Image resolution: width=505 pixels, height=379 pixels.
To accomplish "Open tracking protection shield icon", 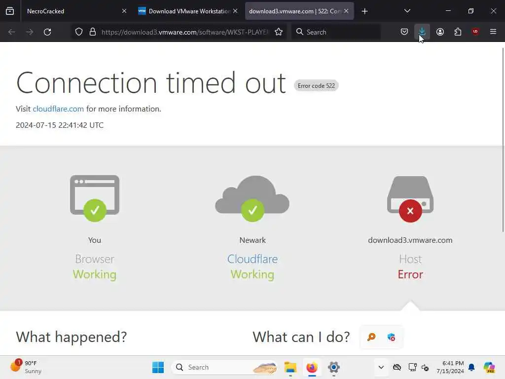I will tap(79, 32).
